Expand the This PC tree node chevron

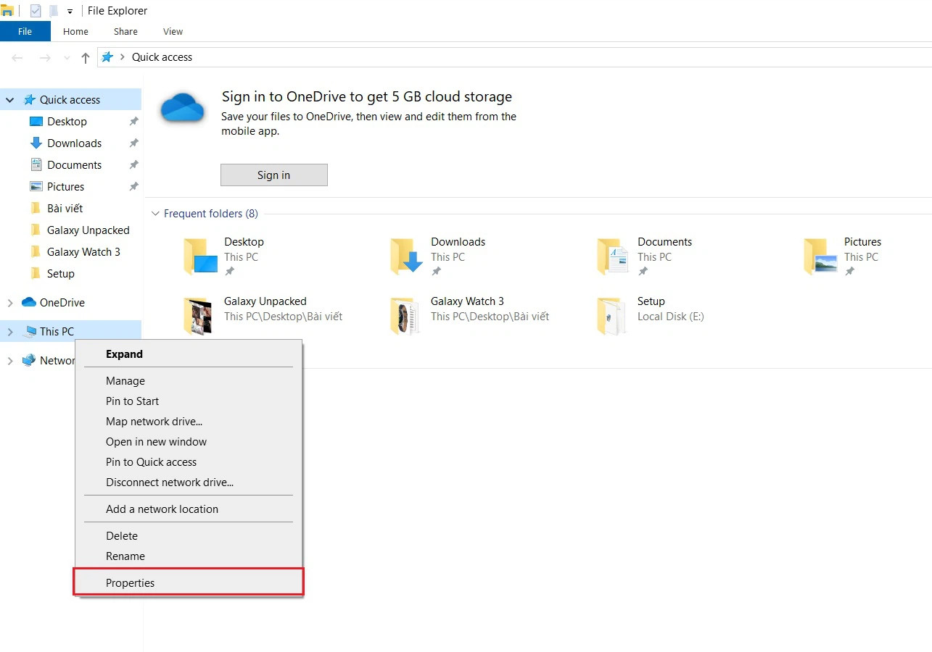pos(10,332)
